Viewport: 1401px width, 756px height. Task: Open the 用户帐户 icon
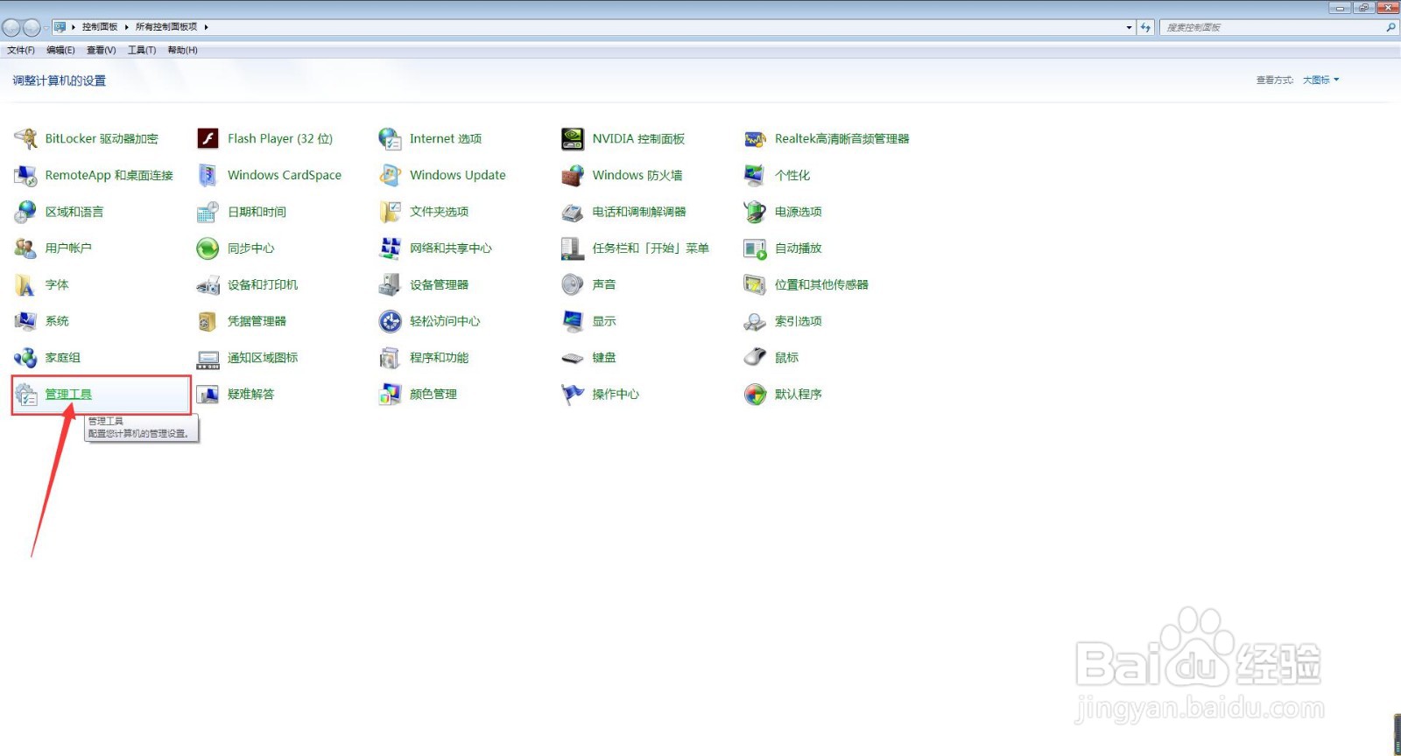click(25, 248)
